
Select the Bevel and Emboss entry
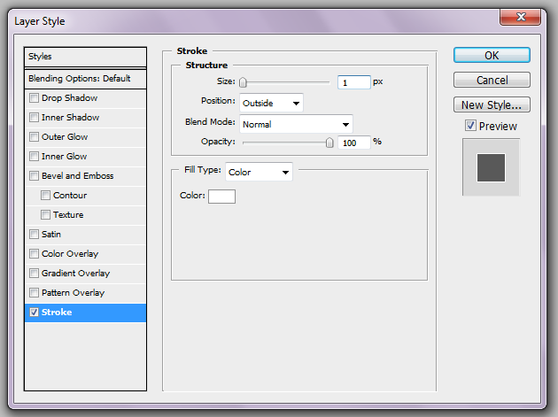[77, 176]
